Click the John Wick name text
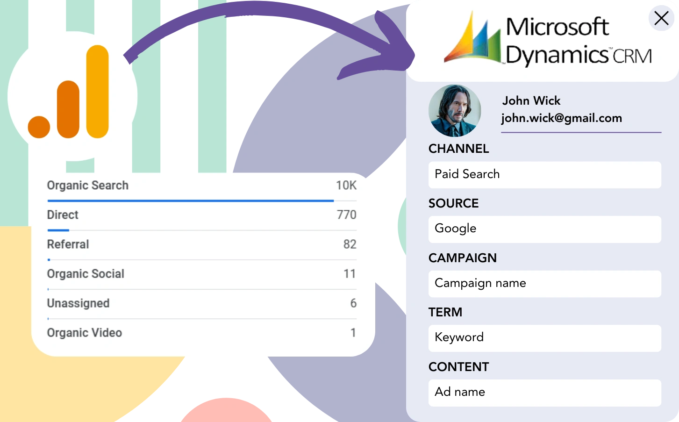Viewport: 679px width, 422px height. 531,101
